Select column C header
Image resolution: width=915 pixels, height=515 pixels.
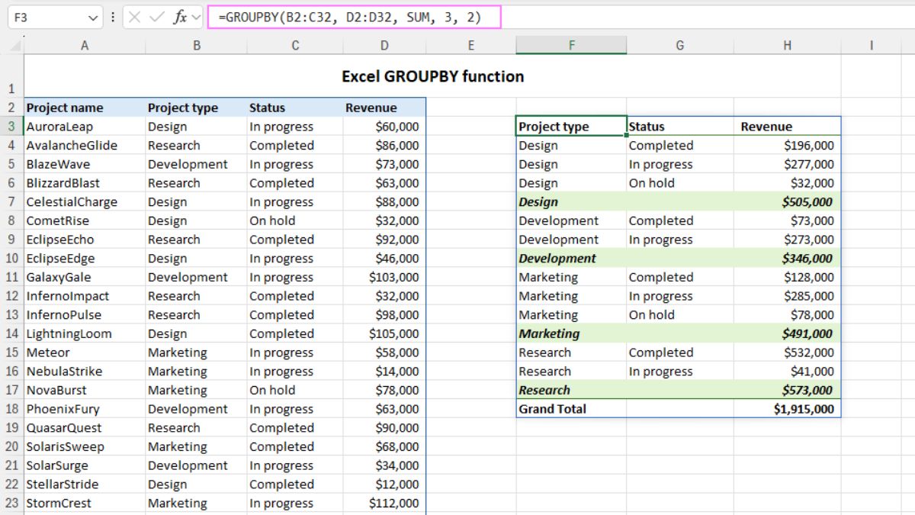pos(295,46)
